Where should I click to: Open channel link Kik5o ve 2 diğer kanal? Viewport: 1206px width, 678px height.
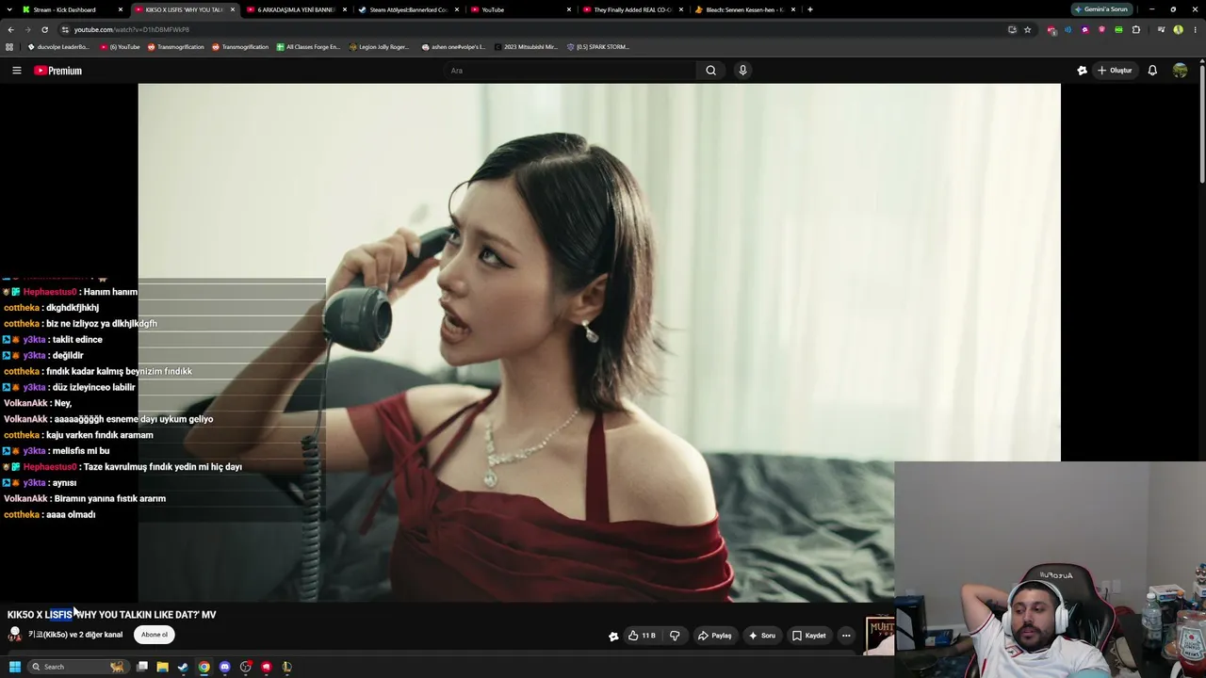75,635
